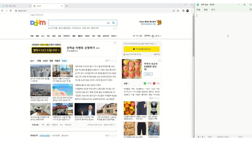Reload the daum.net page
The image size is (252, 141).
pyautogui.click(x=11, y=11)
